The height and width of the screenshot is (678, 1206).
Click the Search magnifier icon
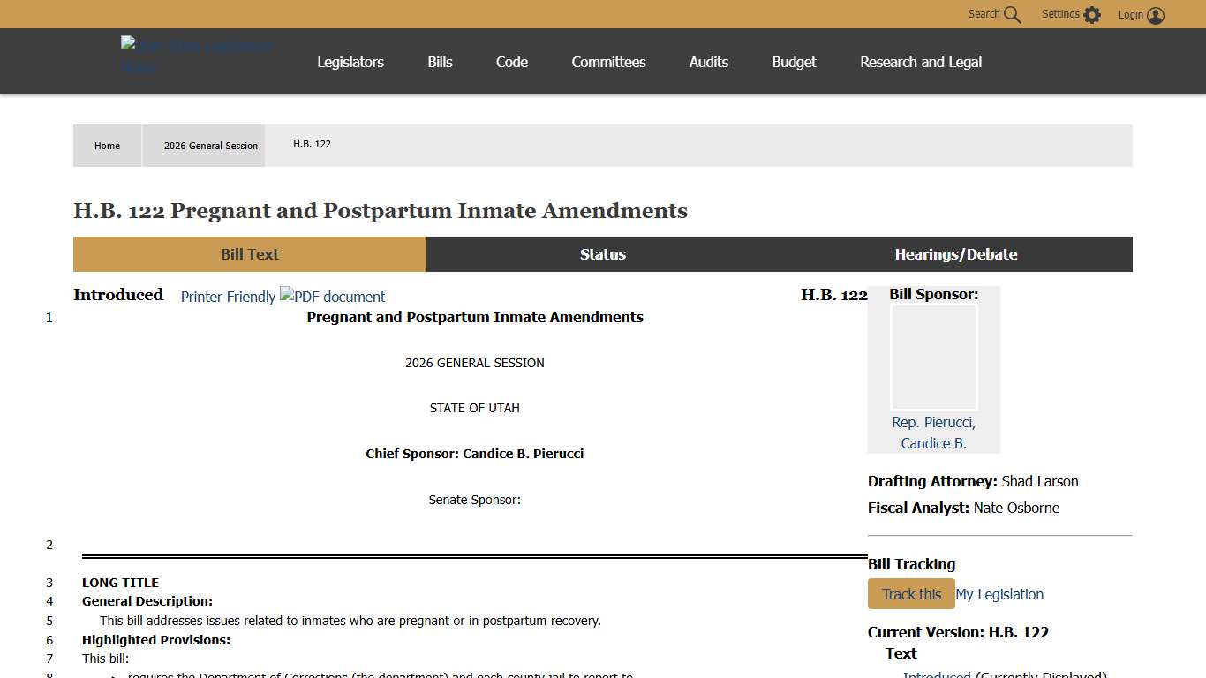click(1012, 15)
